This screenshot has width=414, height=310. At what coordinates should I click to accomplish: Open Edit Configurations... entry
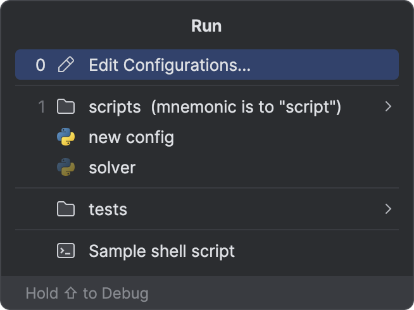pos(170,65)
